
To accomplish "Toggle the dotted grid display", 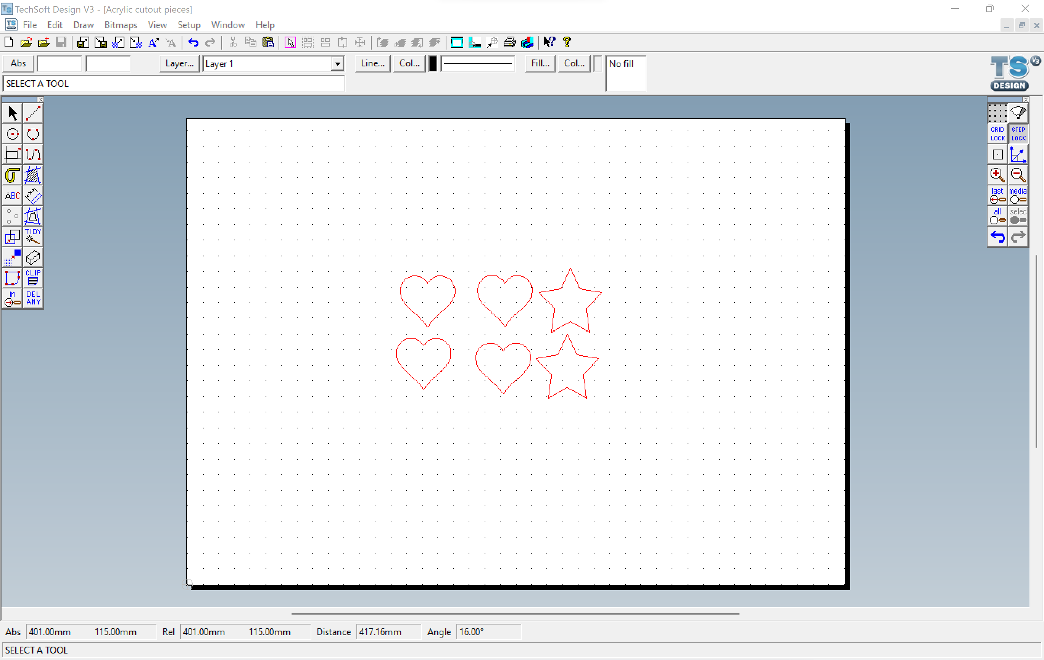I will click(x=997, y=114).
